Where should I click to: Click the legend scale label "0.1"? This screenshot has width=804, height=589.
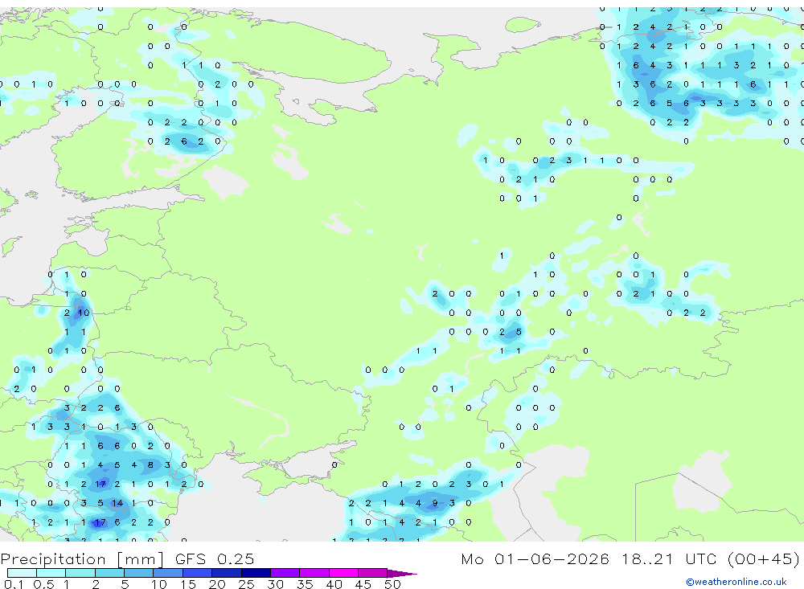coord(14,584)
